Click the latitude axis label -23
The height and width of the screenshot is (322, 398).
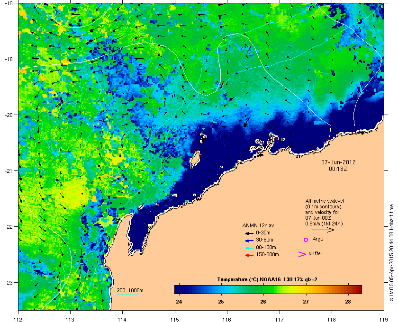click(9, 282)
